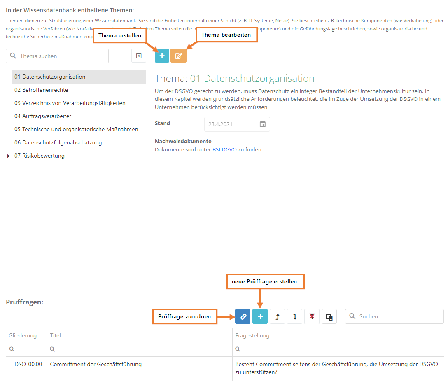The width and height of the screenshot is (448, 381).
Task: Create a new Prüffrage with plus icon
Action: [x=260, y=317]
